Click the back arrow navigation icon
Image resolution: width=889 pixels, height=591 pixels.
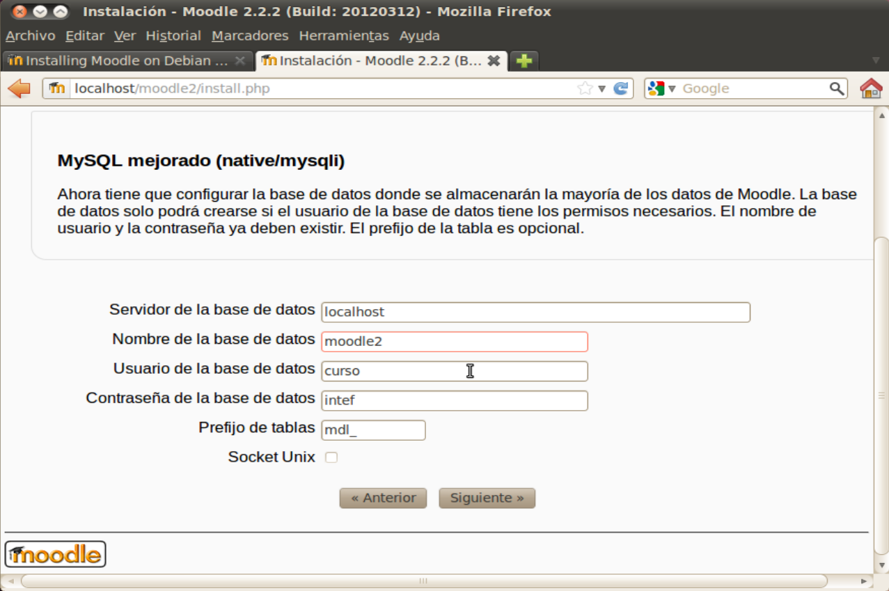[x=19, y=88]
